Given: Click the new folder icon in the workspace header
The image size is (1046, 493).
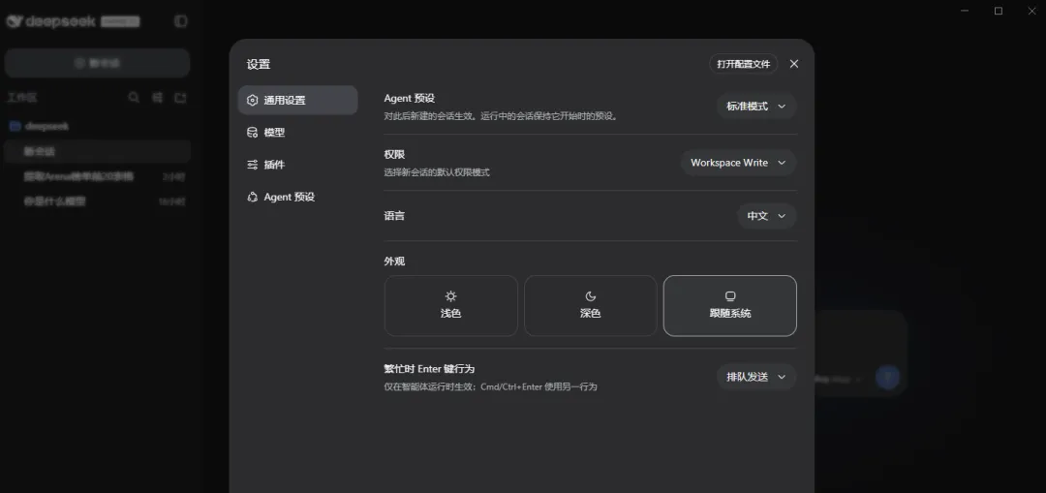Looking at the screenshot, I should coord(180,98).
